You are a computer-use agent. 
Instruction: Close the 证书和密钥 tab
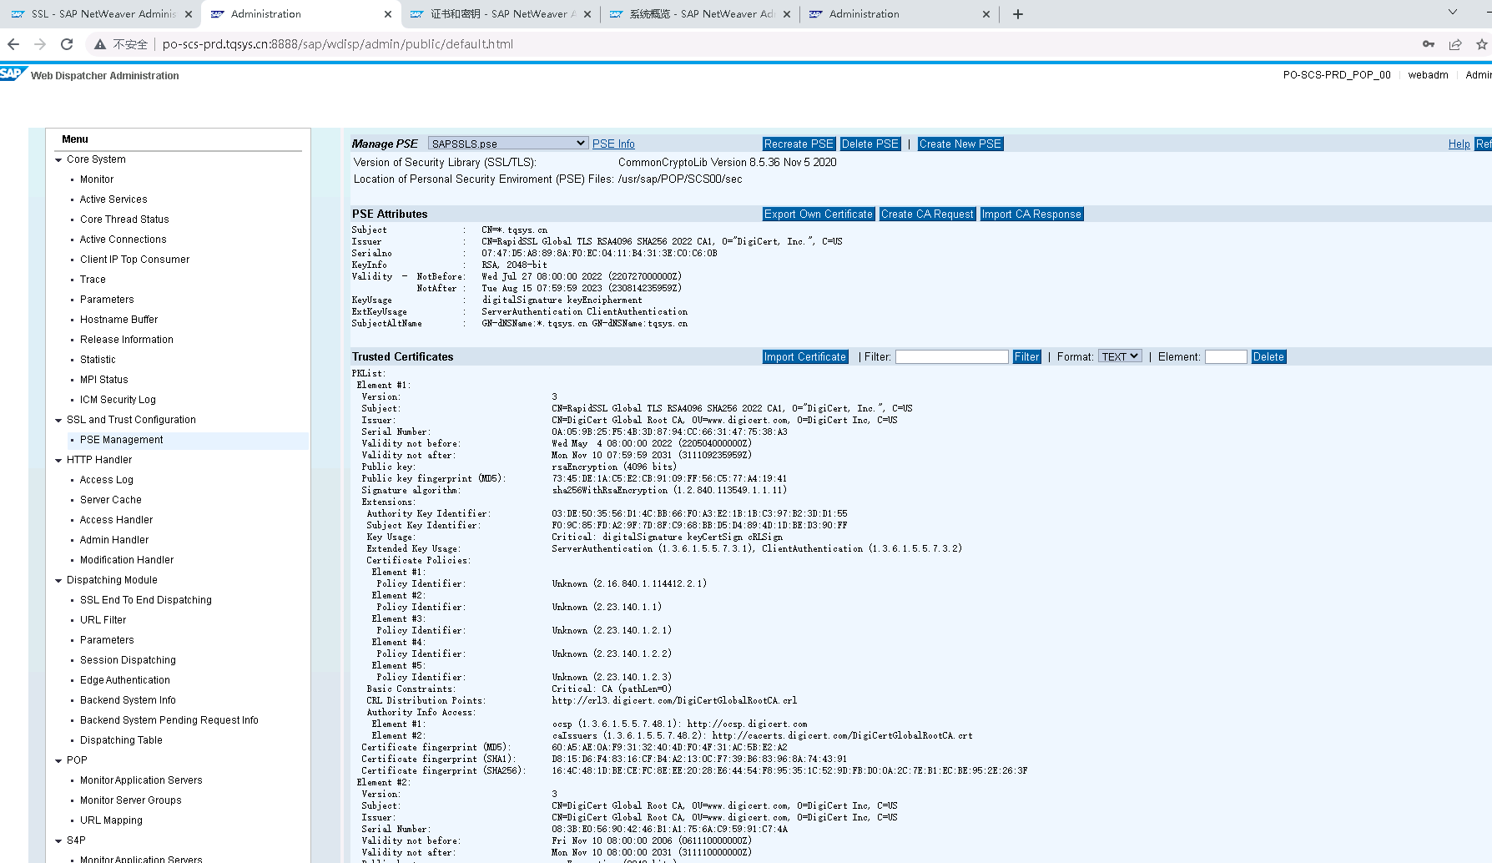(587, 14)
